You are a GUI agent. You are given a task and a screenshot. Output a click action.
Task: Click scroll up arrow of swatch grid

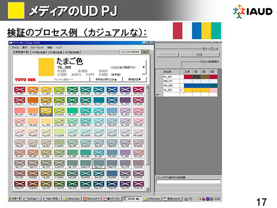tap(148, 87)
